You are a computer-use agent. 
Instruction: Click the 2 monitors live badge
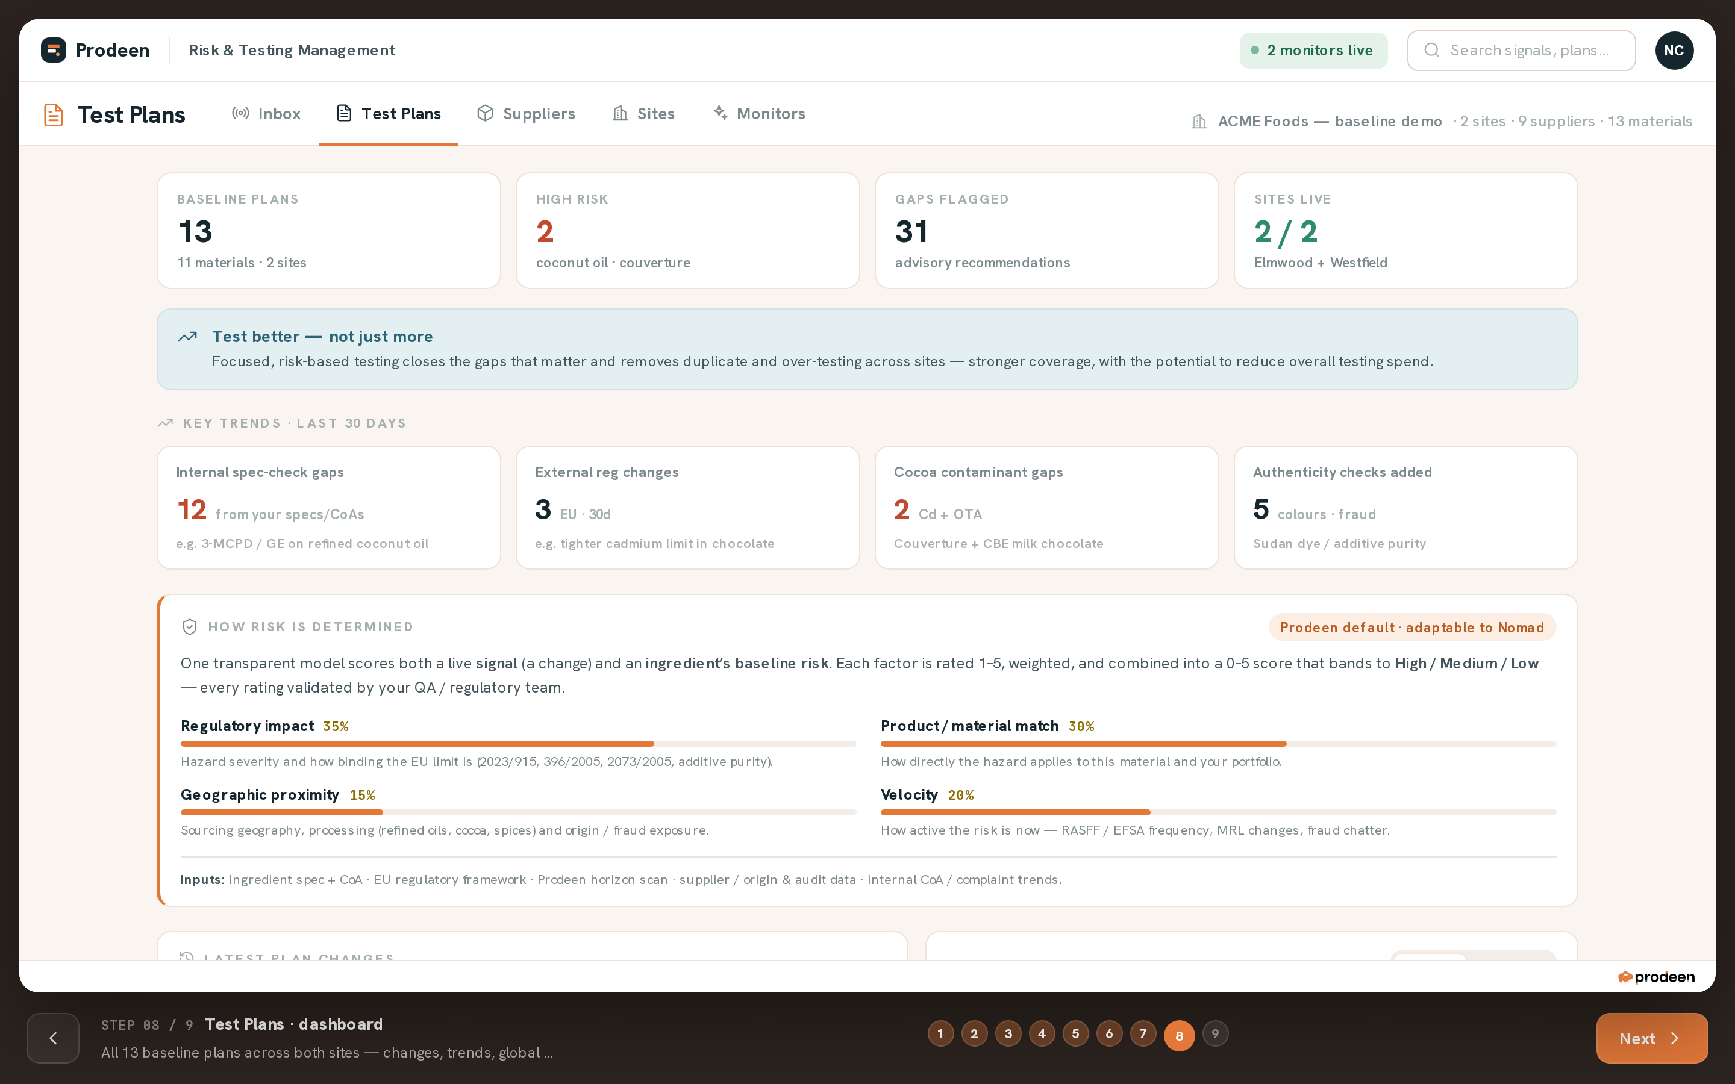click(x=1313, y=50)
